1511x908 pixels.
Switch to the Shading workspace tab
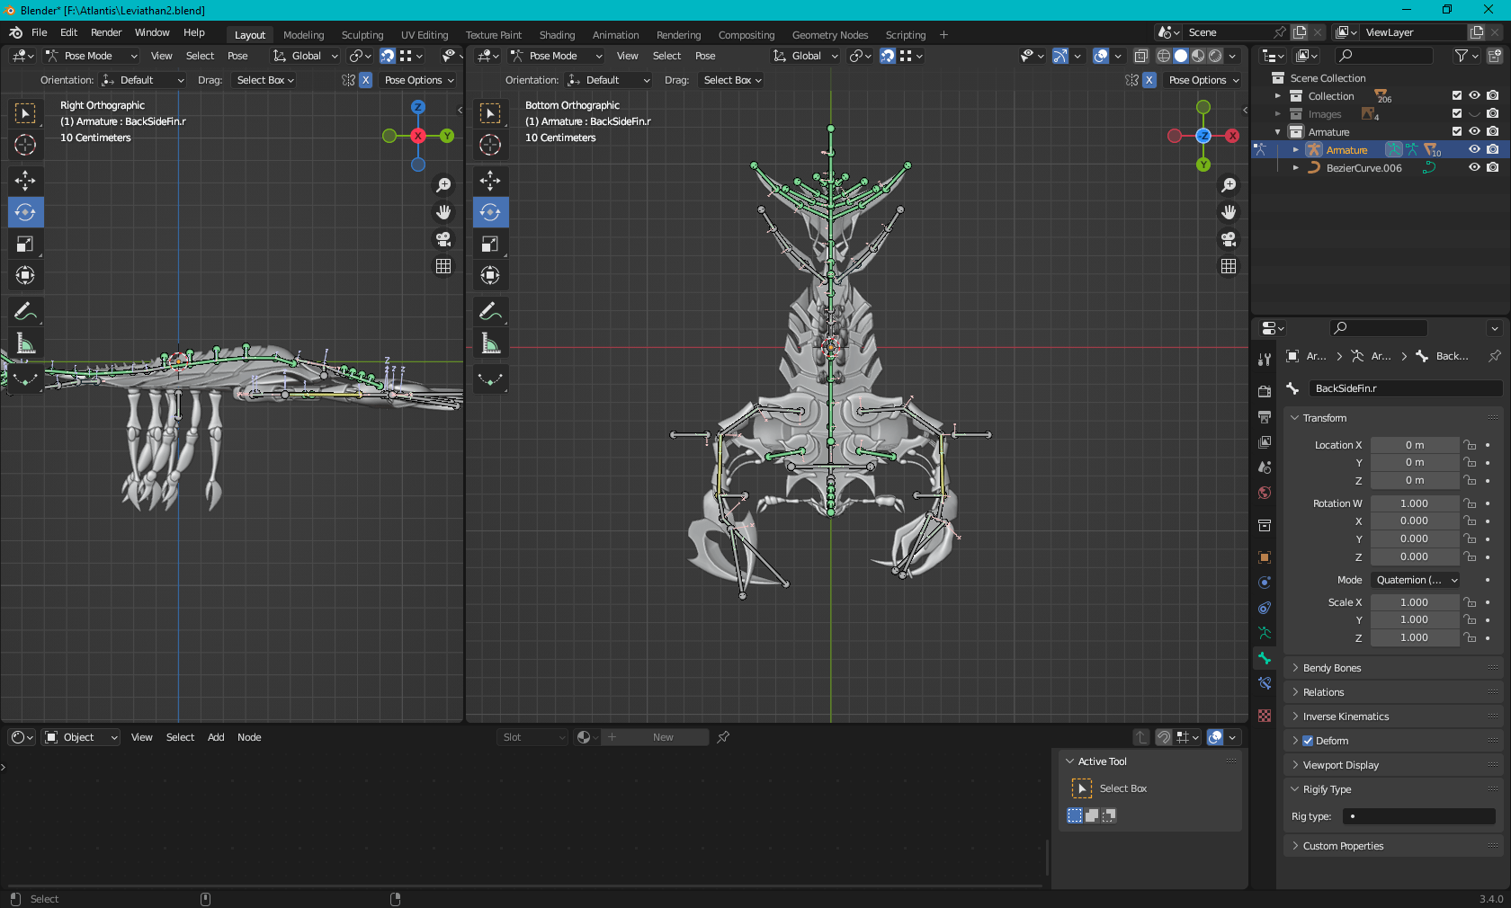tap(557, 35)
